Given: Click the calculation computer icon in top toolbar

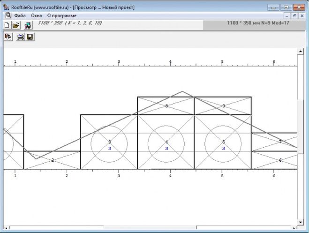Looking at the screenshot, I should [x=28, y=25].
